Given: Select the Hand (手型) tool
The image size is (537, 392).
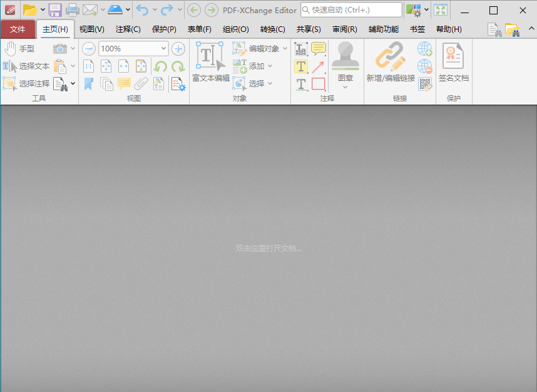Looking at the screenshot, I should 19,49.
